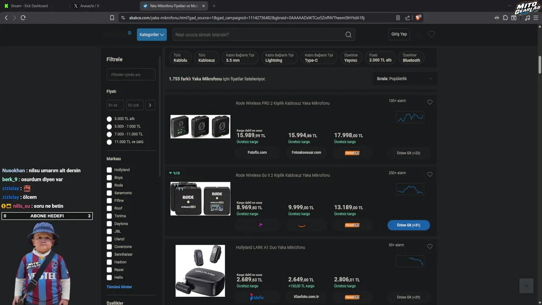Open favorites heart icon next to Giriş Yap
This screenshot has height=305, width=542.
(x=431, y=34)
